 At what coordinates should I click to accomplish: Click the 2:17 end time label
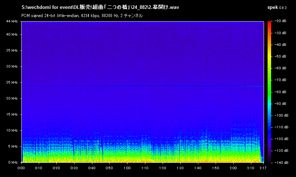pyautogui.click(x=263, y=168)
